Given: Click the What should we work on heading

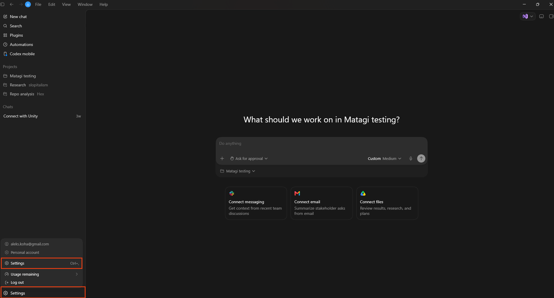Looking at the screenshot, I should point(321,119).
